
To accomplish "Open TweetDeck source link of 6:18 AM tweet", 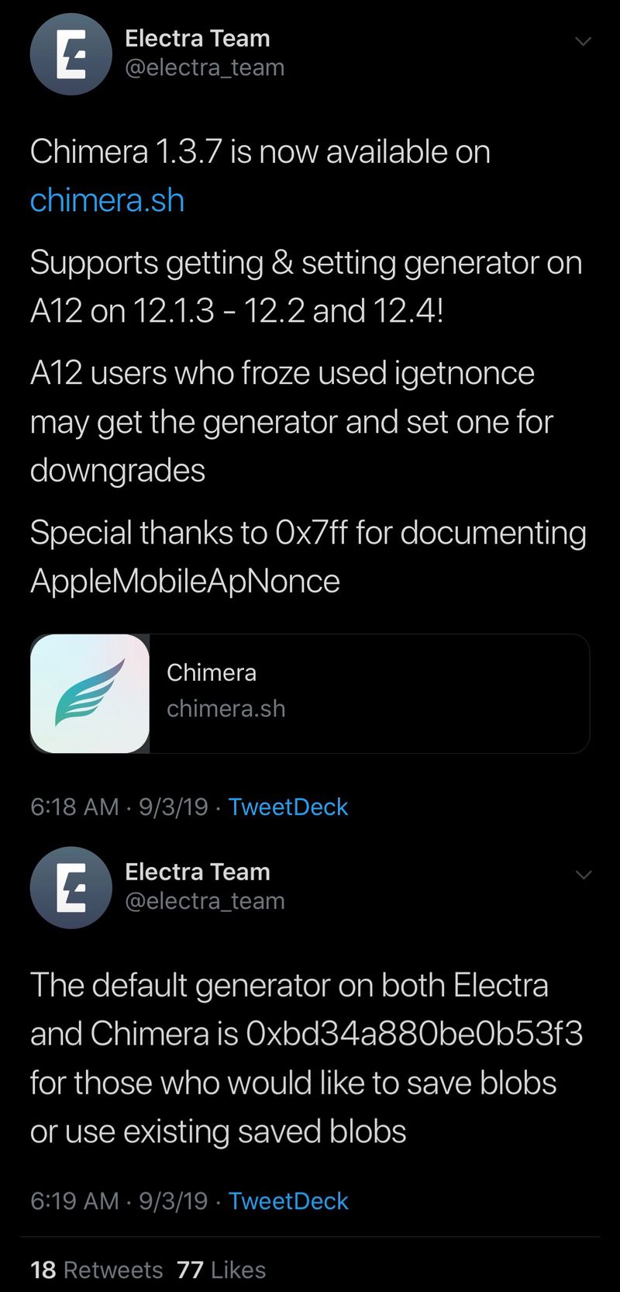I will (x=288, y=807).
